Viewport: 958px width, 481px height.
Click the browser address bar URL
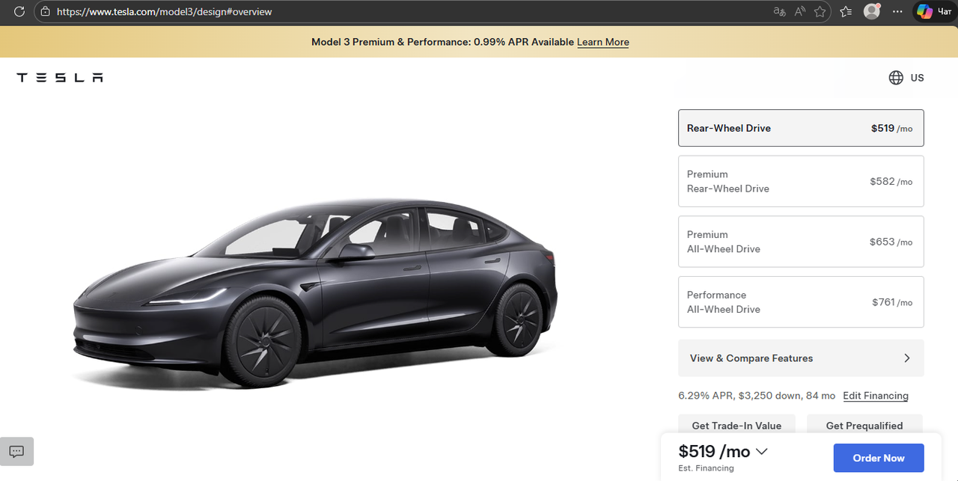coord(165,12)
